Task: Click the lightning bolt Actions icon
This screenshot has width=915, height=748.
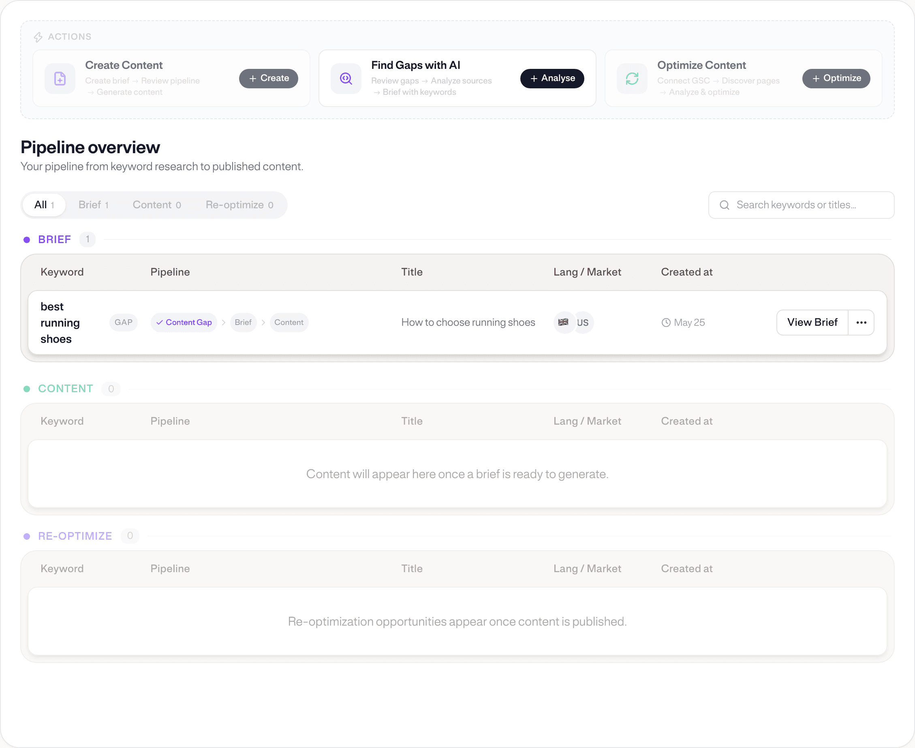Action: coord(38,37)
